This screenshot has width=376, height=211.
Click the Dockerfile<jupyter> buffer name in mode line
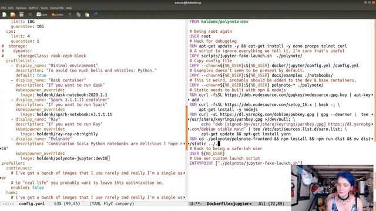coord(229,204)
